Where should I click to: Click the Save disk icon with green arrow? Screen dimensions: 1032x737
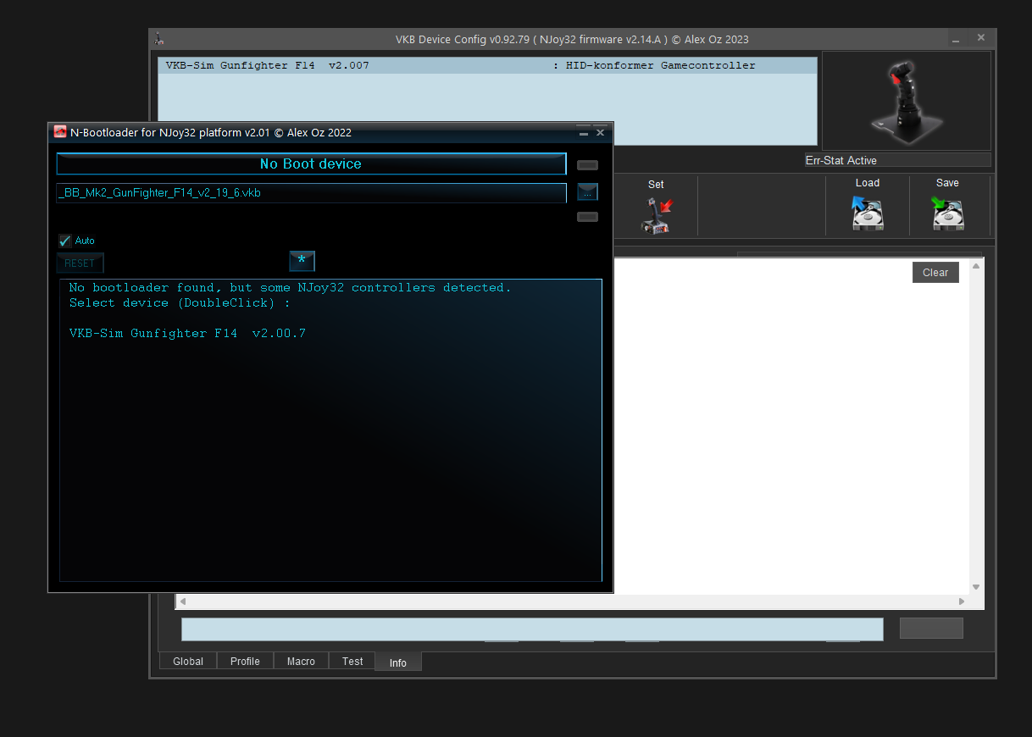948,213
